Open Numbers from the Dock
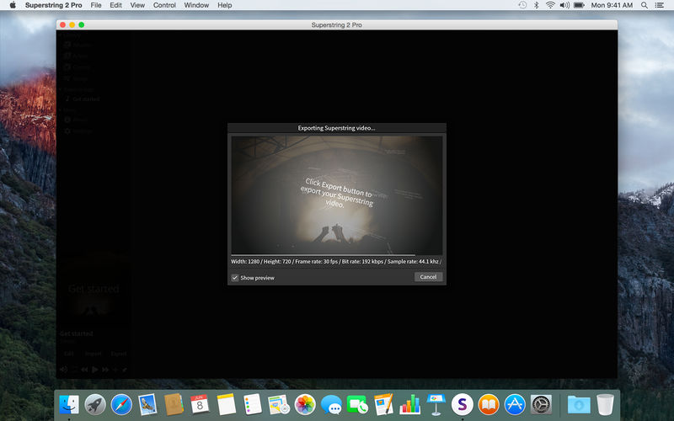This screenshot has width=674, height=421. 409,404
